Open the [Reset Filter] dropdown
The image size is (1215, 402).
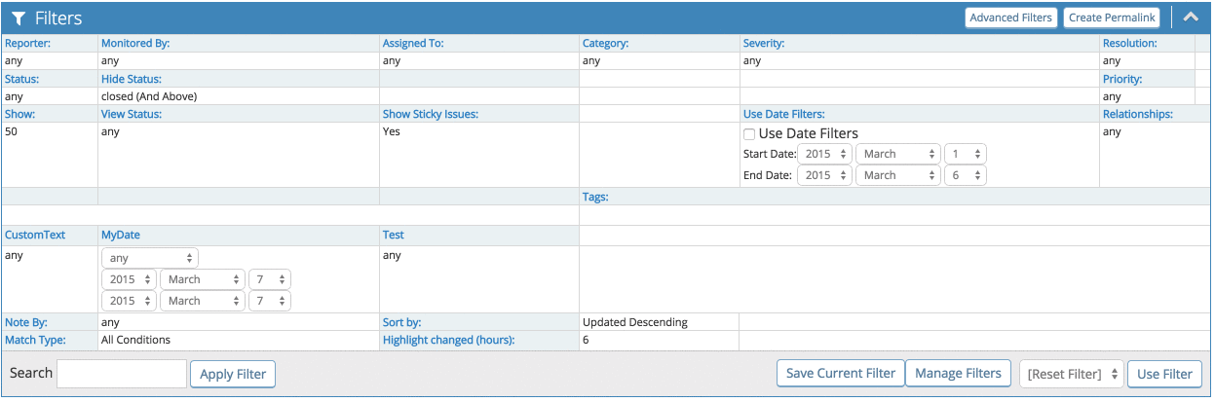pos(1071,374)
